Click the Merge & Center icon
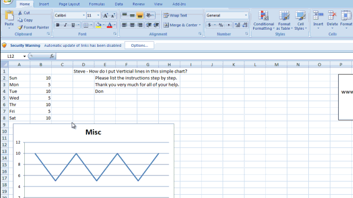The height and width of the screenshot is (198, 353). pyautogui.click(x=166, y=25)
